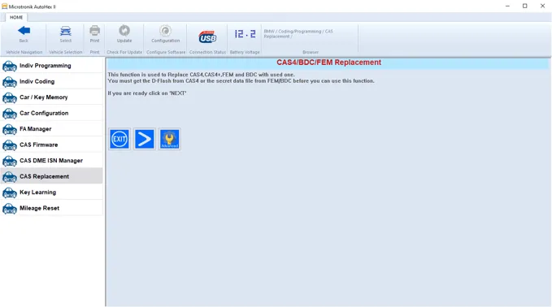Click the battery voltage 12.2 display
The width and height of the screenshot is (552, 307).
245,34
